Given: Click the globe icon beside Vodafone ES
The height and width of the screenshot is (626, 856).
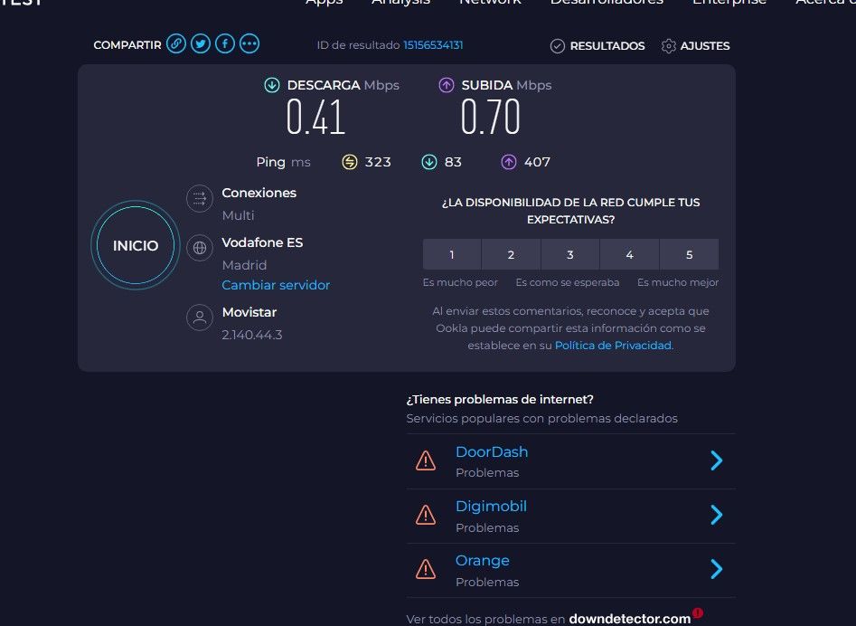Looking at the screenshot, I should tap(200, 247).
